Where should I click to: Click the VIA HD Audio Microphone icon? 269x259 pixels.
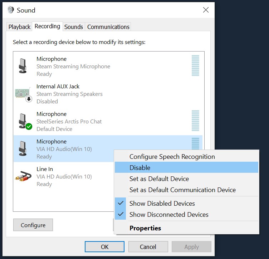point(23,149)
